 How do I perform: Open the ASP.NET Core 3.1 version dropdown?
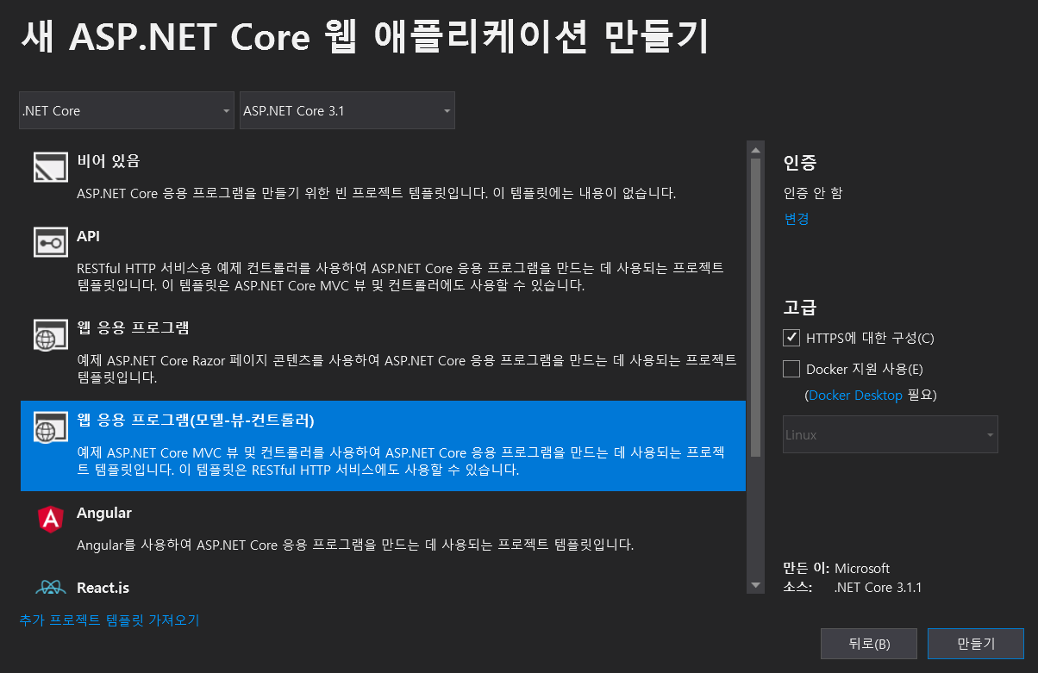pyautogui.click(x=347, y=110)
